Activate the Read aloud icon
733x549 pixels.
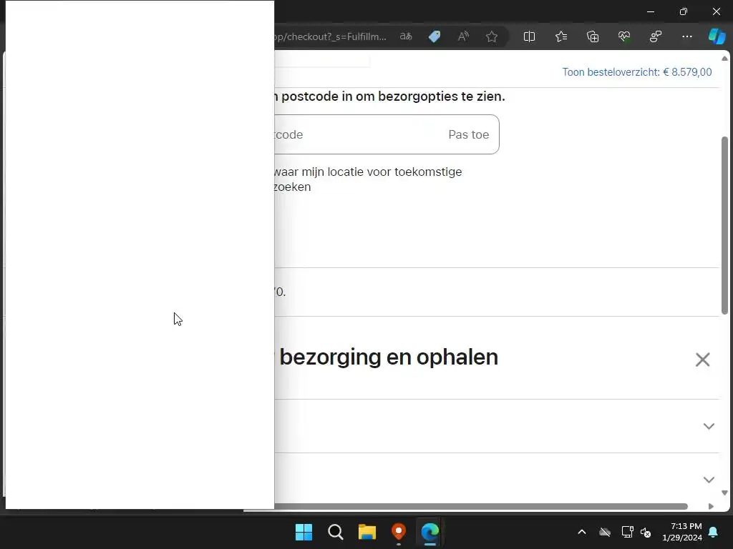click(x=463, y=36)
